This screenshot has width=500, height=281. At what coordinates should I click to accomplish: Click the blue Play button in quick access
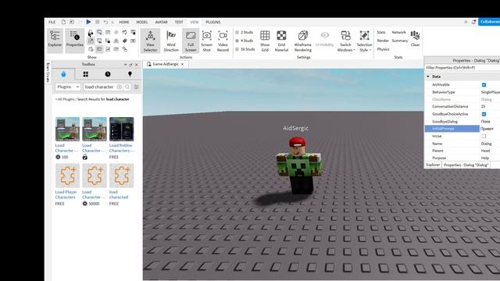[x=88, y=22]
